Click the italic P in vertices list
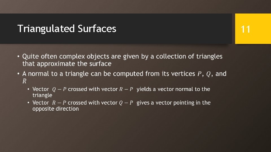 pyautogui.click(x=200, y=74)
